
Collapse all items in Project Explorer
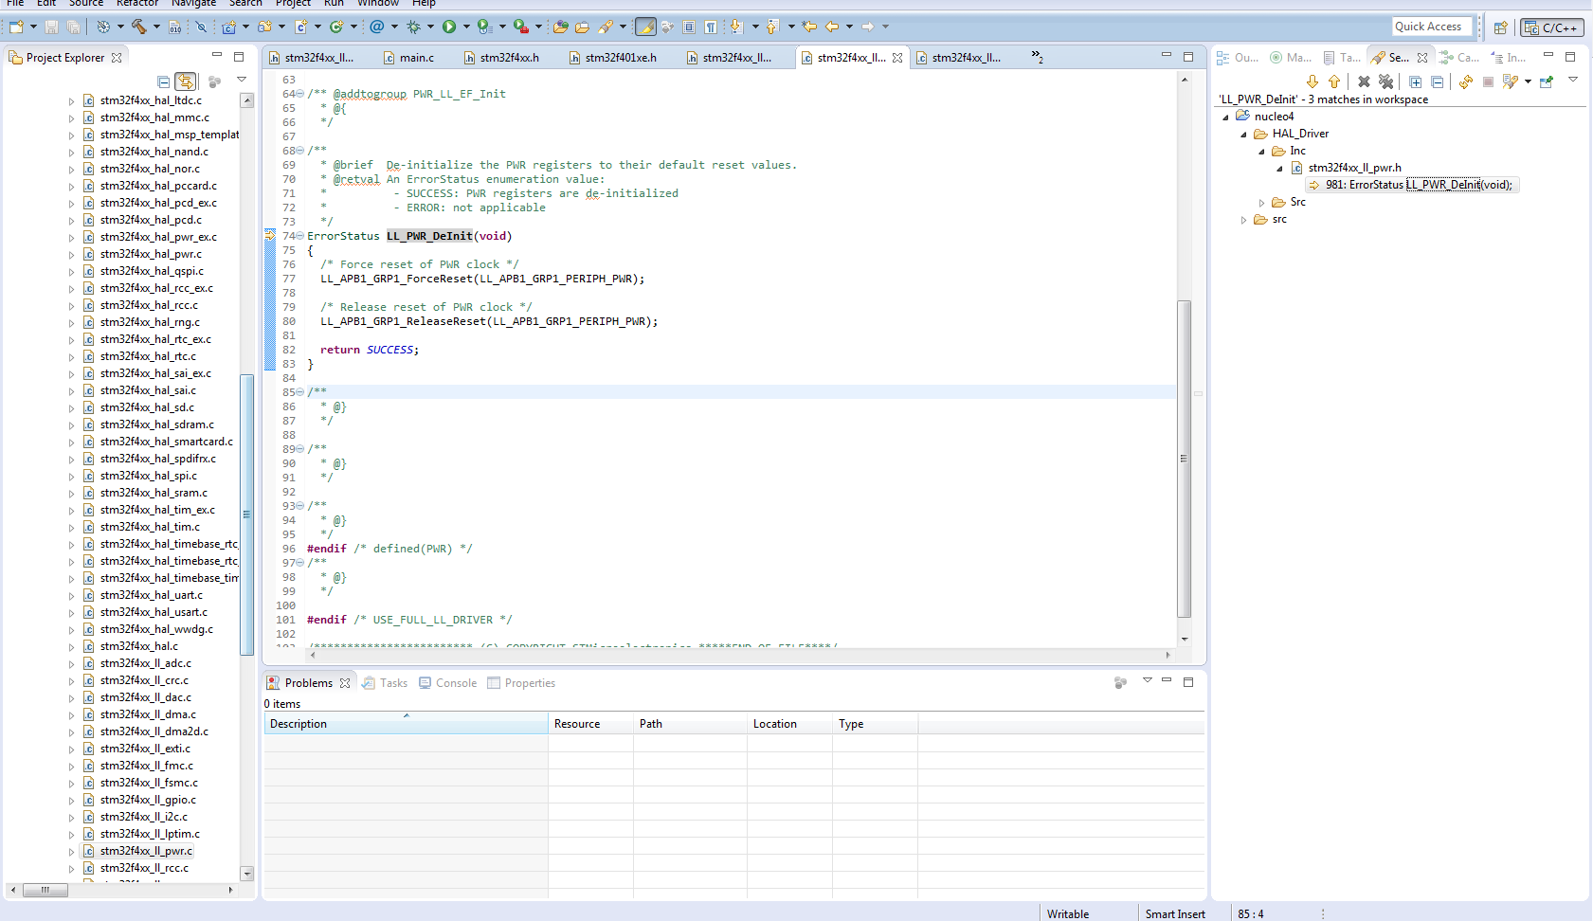point(164,81)
